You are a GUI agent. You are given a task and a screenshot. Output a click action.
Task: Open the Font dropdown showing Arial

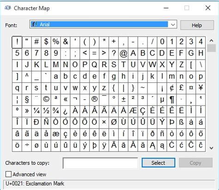[x=103, y=25]
